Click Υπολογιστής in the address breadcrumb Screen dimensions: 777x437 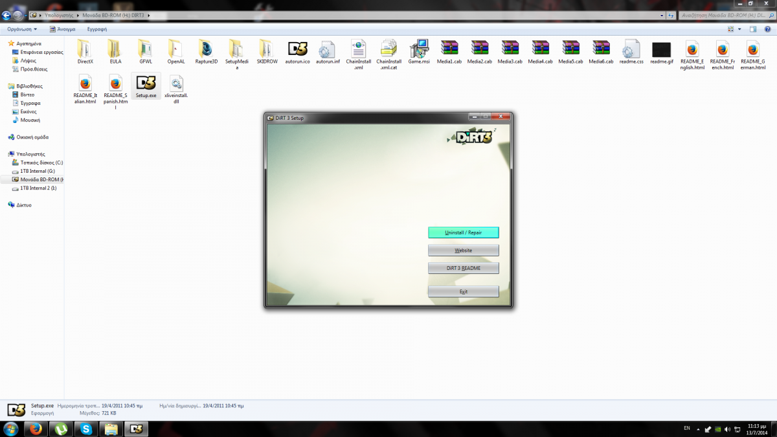coord(60,14)
